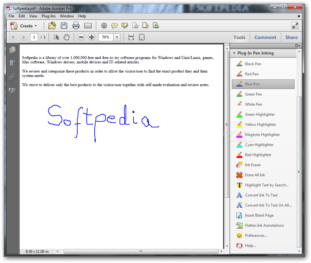
Task: Click Erase All Ink
Action: [263, 175]
